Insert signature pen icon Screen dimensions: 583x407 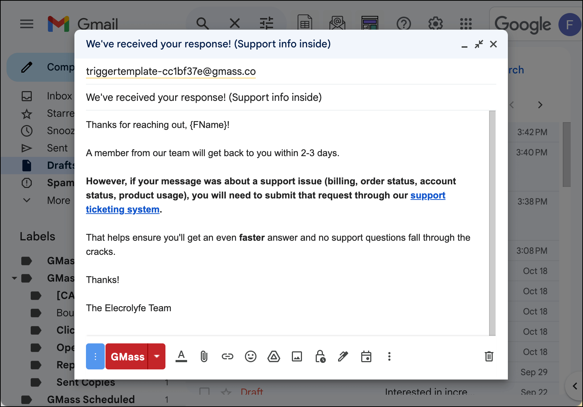pos(343,356)
